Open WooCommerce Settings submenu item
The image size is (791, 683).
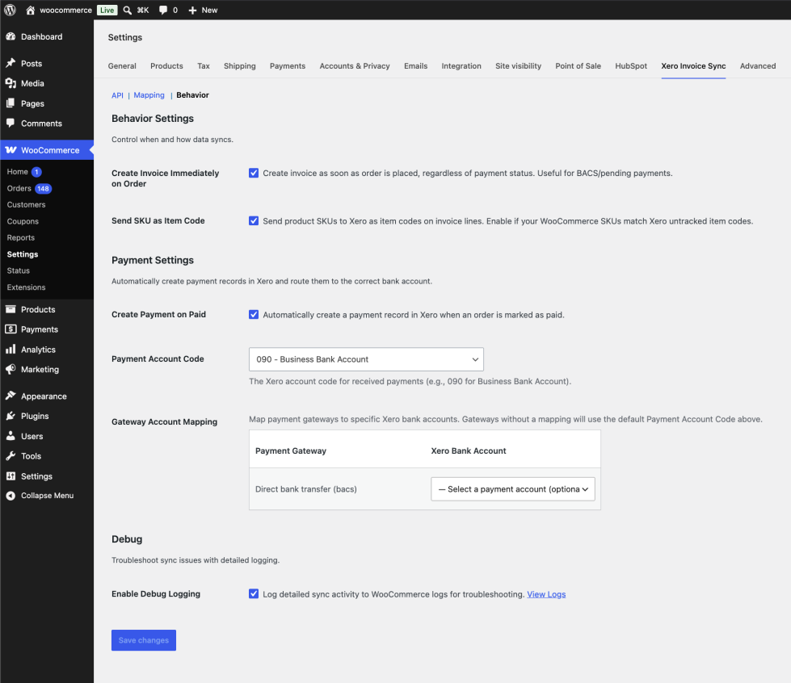point(23,254)
